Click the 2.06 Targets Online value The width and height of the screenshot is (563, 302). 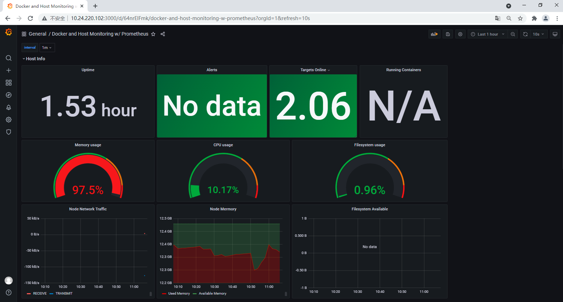click(313, 106)
